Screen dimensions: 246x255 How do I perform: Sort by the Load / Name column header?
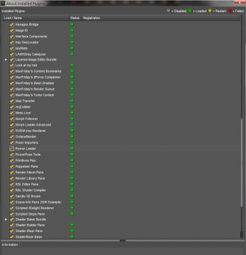click(x=36, y=18)
